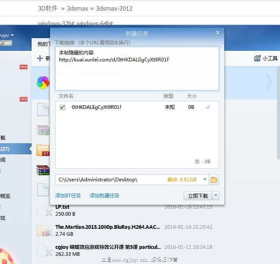Image resolution: width=280 pixels, height=264 pixels.
Task: Open the 小工具 toolbox icon
Action: coord(257,58)
